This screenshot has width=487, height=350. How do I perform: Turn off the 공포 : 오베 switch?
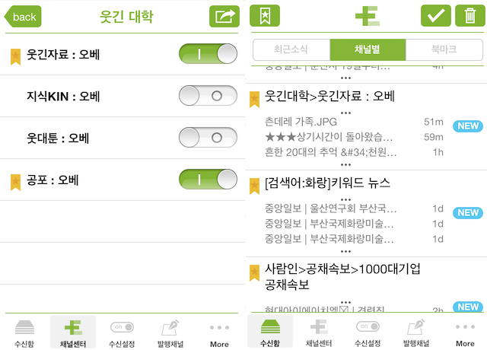pyautogui.click(x=208, y=180)
